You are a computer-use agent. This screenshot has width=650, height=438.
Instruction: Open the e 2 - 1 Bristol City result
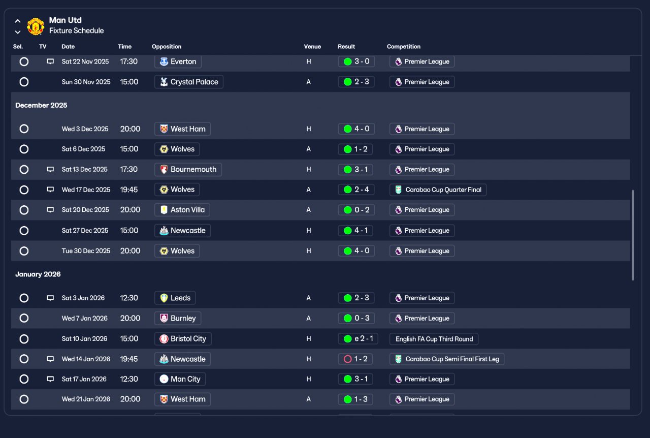358,339
